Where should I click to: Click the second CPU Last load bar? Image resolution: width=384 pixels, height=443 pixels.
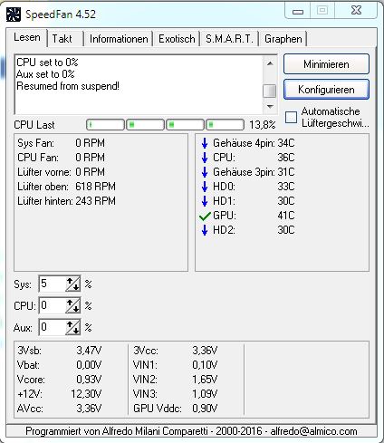[x=145, y=124]
